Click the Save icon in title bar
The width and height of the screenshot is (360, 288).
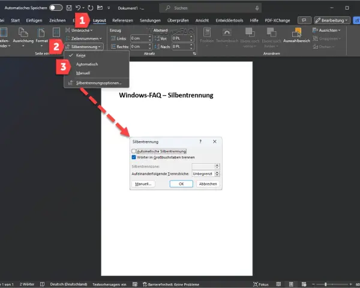tap(69, 8)
